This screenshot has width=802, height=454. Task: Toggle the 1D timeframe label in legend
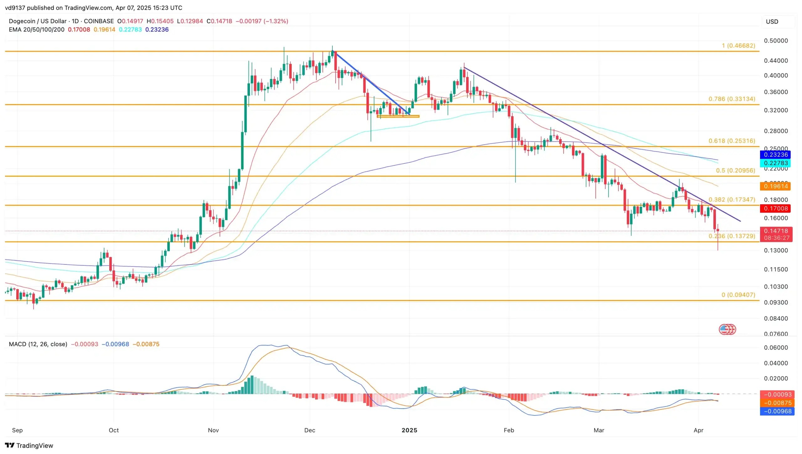pos(75,21)
